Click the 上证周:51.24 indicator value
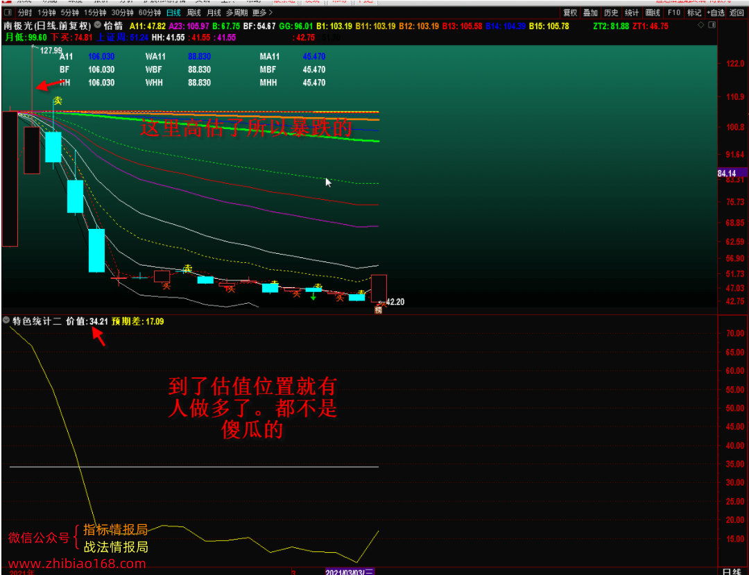749x575 pixels. 122,37
